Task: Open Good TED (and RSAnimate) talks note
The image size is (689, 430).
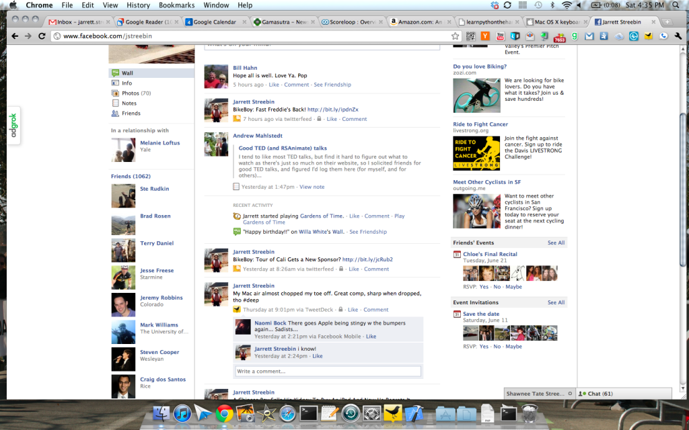Action: (283, 148)
